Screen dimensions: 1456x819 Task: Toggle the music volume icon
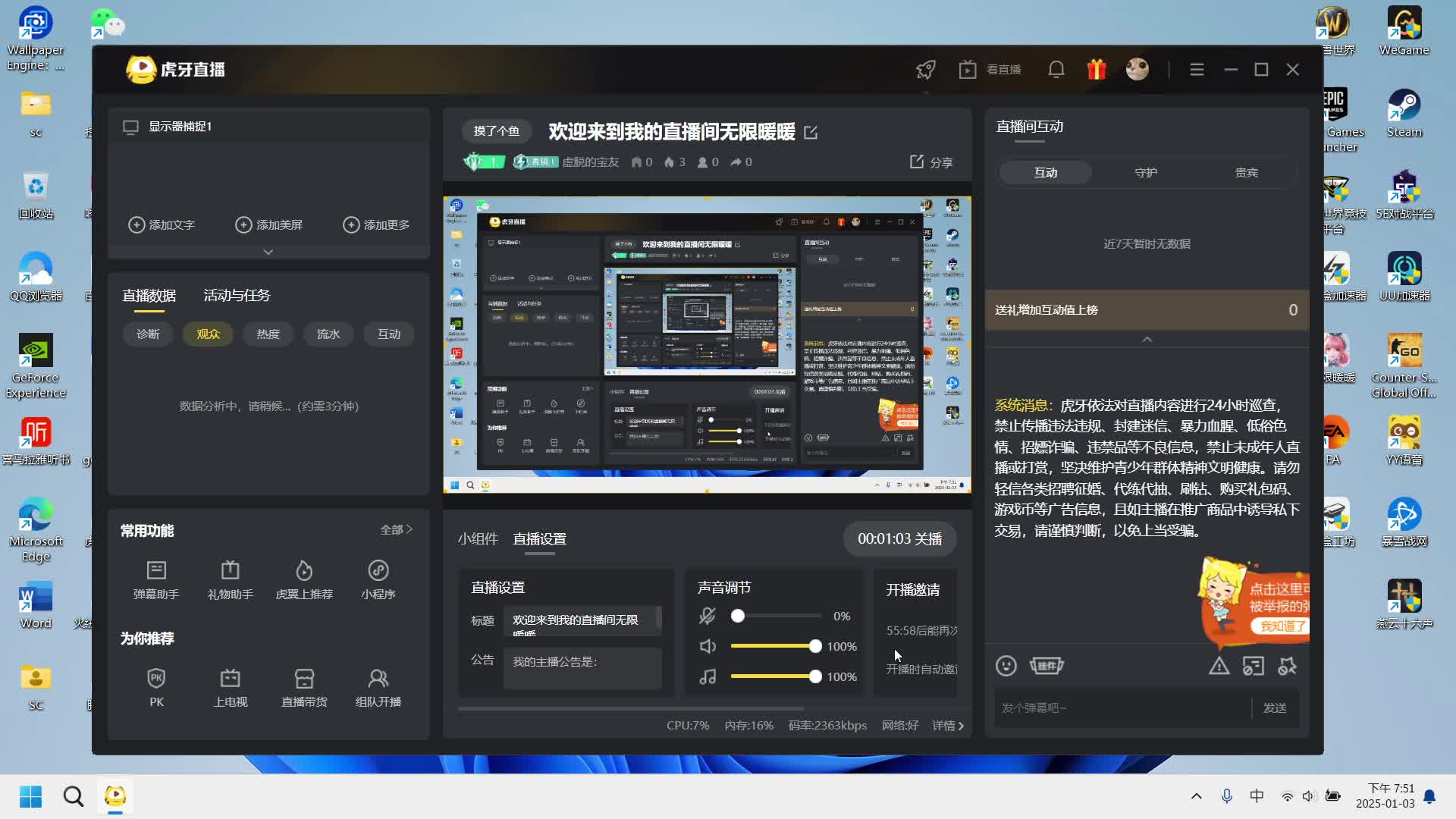coord(708,676)
